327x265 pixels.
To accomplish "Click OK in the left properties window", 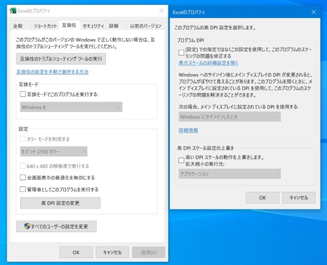I will [x=76, y=252].
